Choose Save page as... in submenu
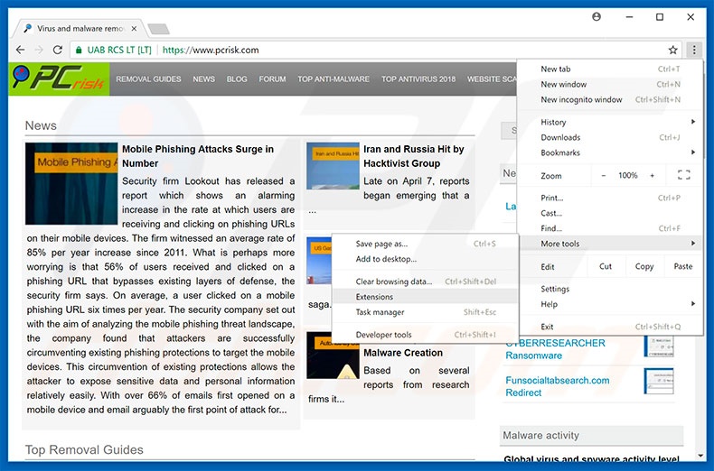Image resolution: width=714 pixels, height=471 pixels. point(425,244)
